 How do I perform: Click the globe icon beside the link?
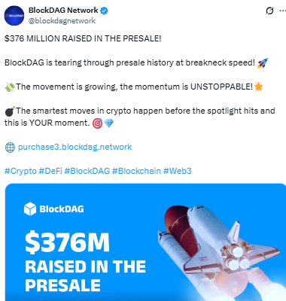click(10, 147)
